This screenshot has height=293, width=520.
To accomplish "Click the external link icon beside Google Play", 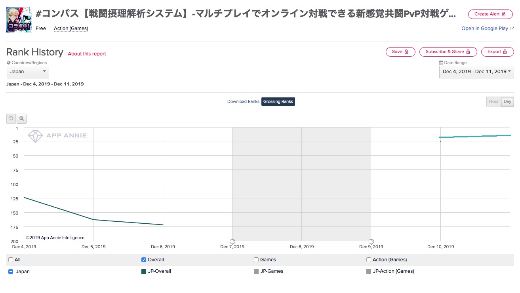I will coord(512,29).
